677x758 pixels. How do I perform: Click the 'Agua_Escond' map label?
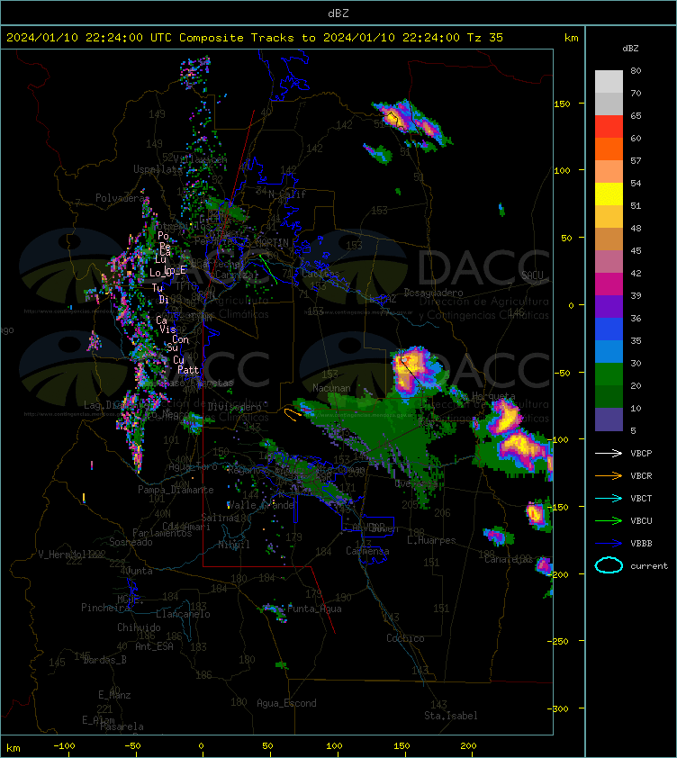pos(286,703)
